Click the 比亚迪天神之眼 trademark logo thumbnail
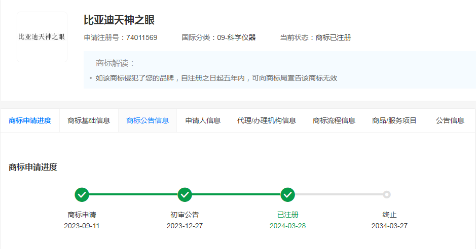This screenshot has width=476, height=249. click(42, 37)
